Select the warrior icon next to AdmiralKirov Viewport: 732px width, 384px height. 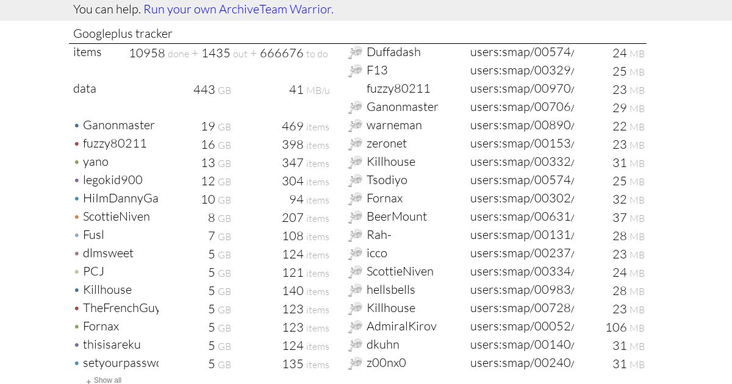click(x=356, y=327)
